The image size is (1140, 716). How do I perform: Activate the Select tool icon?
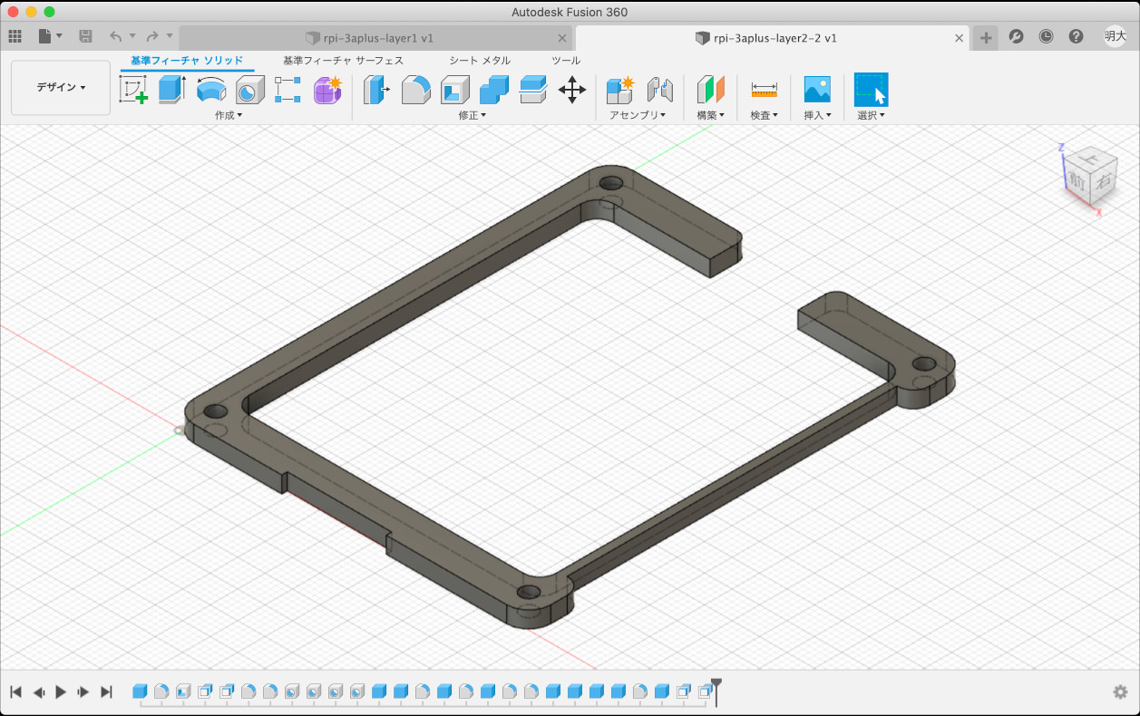[x=872, y=90]
